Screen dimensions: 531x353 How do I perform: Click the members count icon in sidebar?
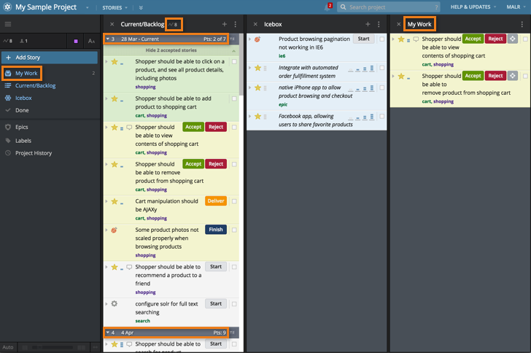[23, 41]
